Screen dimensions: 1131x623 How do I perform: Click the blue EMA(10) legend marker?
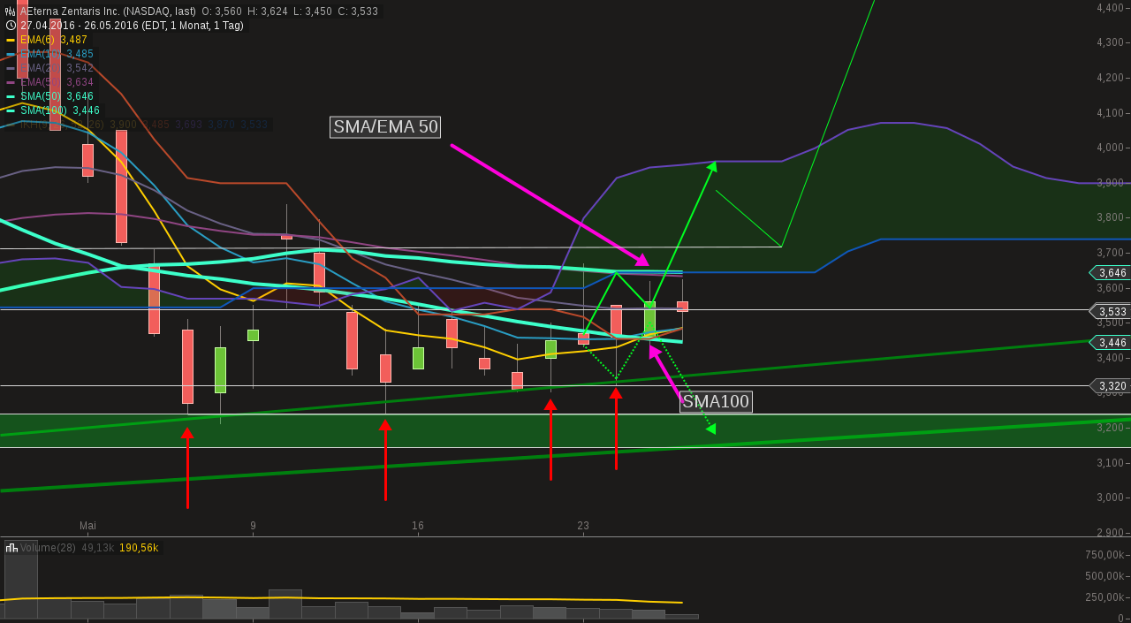(11, 54)
